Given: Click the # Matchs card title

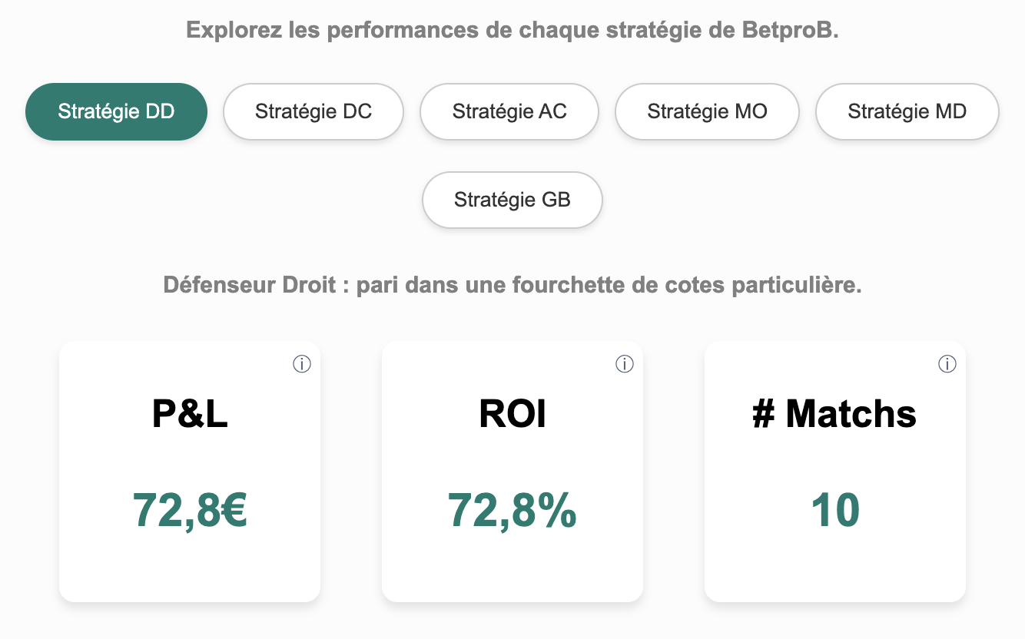Looking at the screenshot, I should click(834, 414).
